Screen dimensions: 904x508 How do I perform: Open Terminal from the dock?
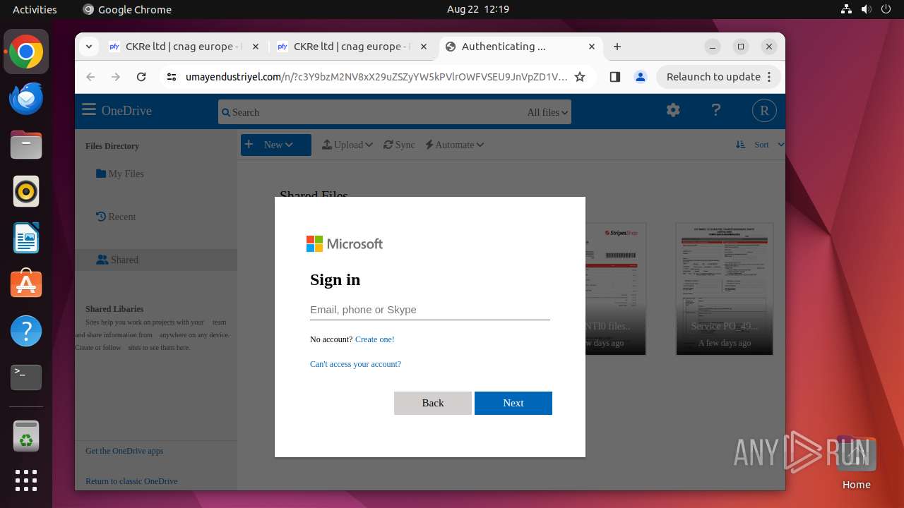click(x=26, y=377)
